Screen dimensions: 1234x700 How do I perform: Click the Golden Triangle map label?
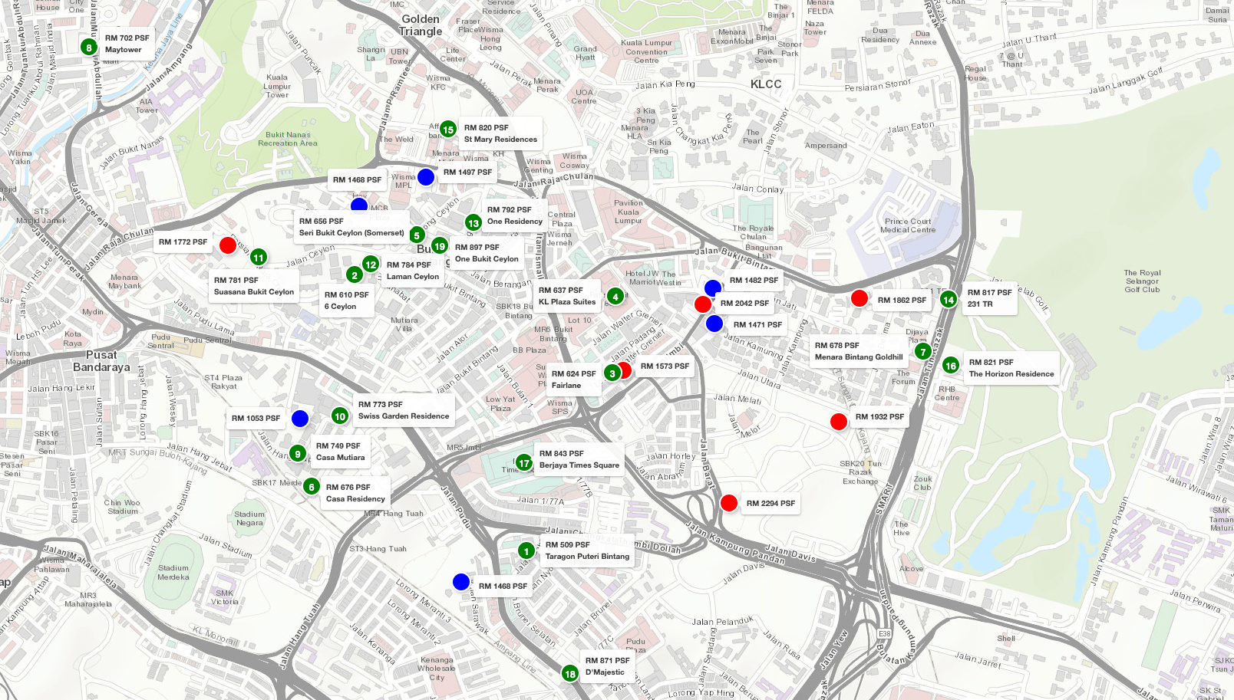421,25
